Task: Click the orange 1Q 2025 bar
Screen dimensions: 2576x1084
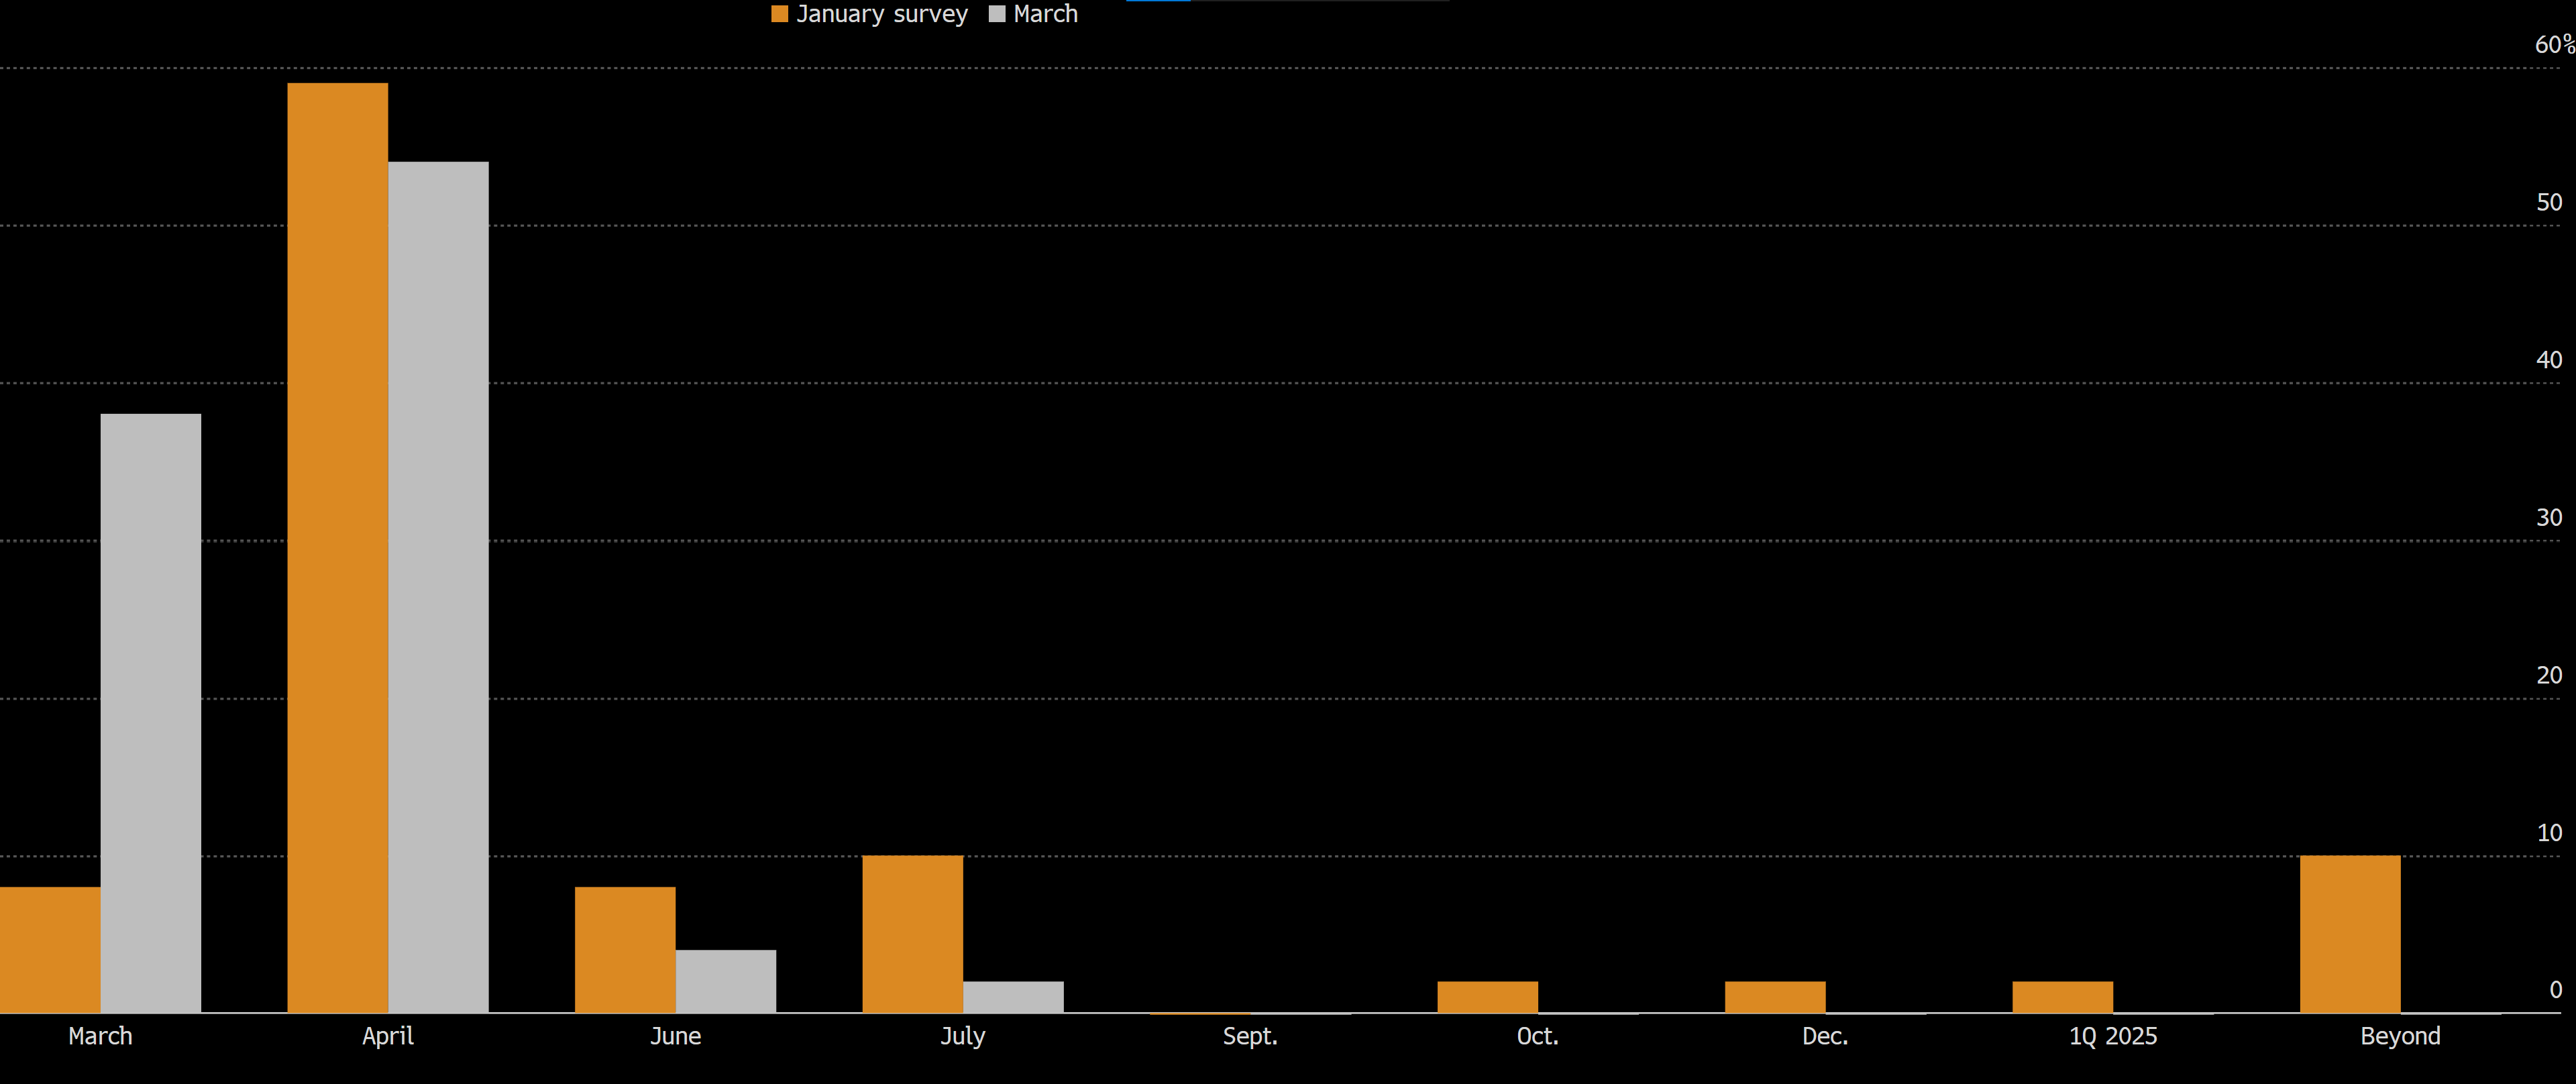Action: tap(2063, 997)
